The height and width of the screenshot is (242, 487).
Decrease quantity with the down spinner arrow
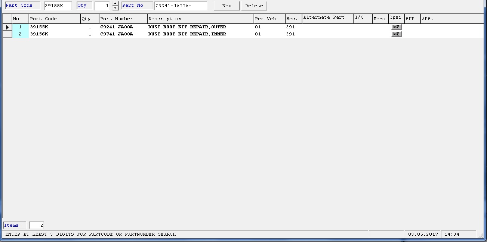click(x=115, y=8)
